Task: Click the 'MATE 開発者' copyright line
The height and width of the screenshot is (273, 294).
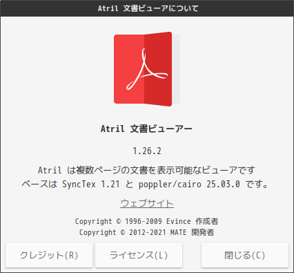Action: 146,232
